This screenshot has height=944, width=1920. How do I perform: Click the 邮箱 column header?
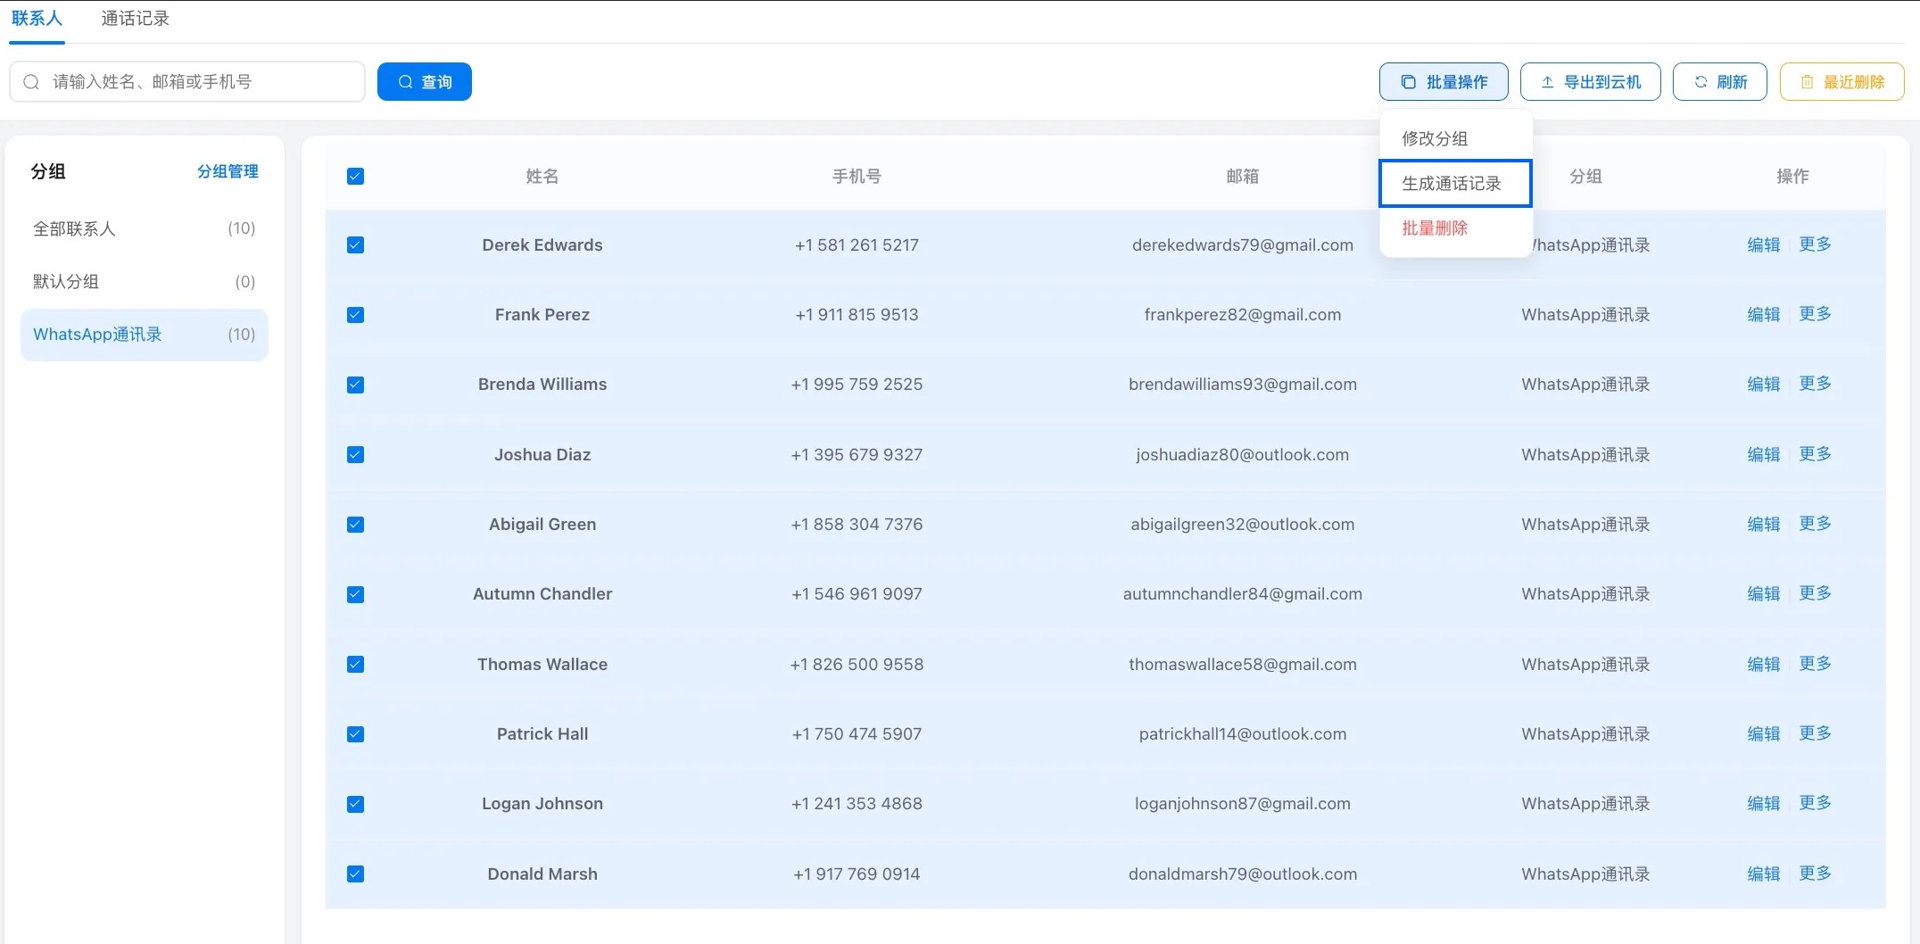click(x=1243, y=177)
